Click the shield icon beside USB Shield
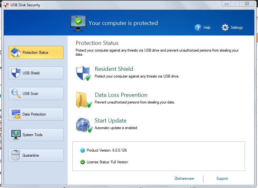This screenshot has width=258, height=188. pos(16,73)
